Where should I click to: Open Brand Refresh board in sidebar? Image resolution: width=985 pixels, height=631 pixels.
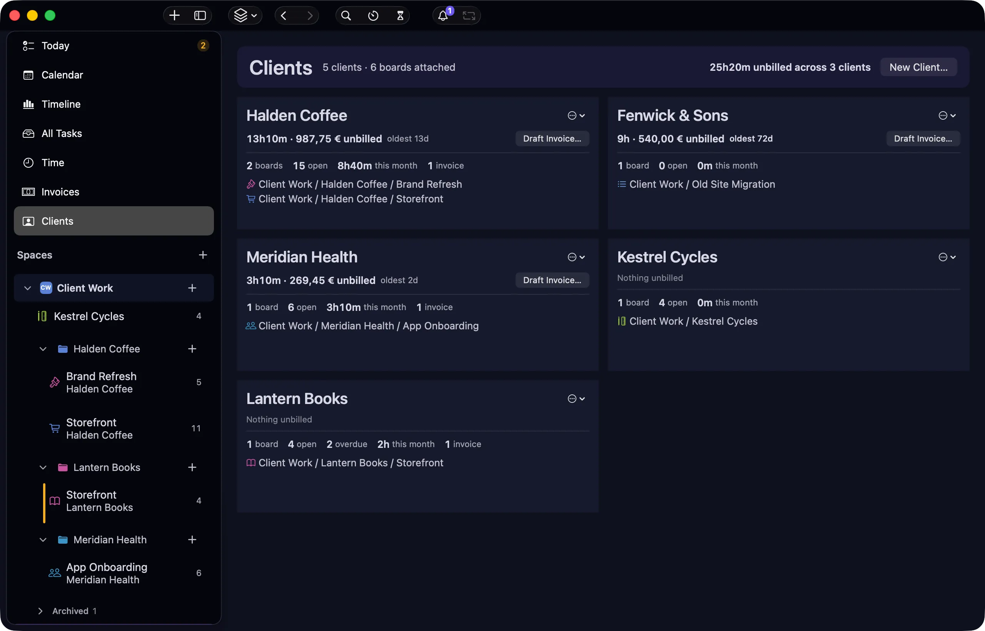114,382
